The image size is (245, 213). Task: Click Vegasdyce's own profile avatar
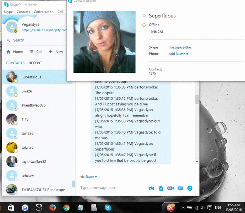[12, 27]
